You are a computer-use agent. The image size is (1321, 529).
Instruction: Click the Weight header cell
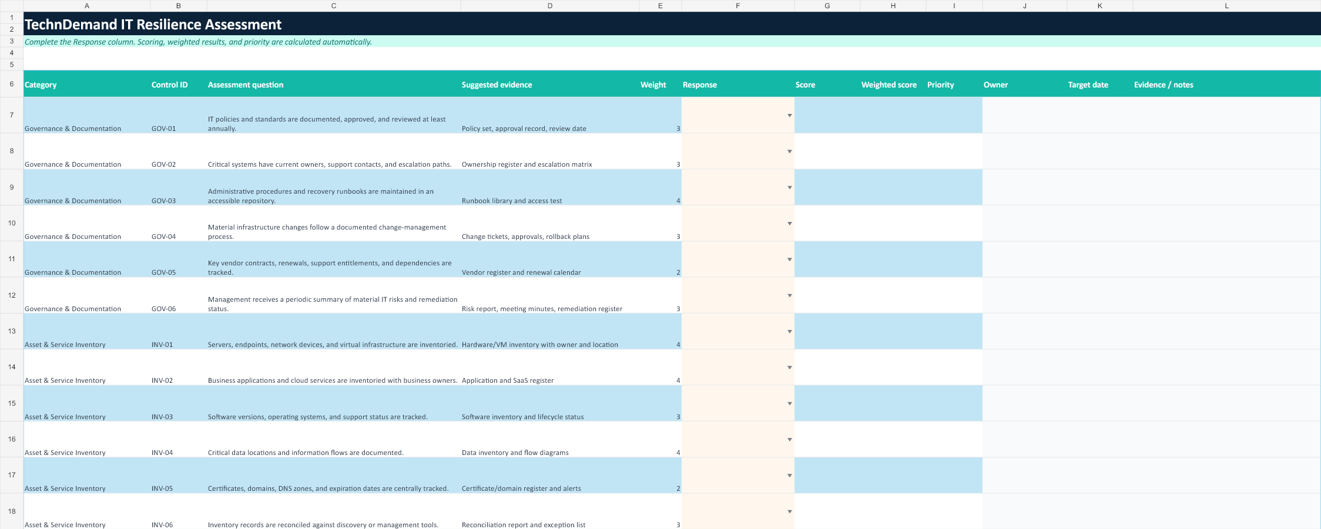click(660, 85)
